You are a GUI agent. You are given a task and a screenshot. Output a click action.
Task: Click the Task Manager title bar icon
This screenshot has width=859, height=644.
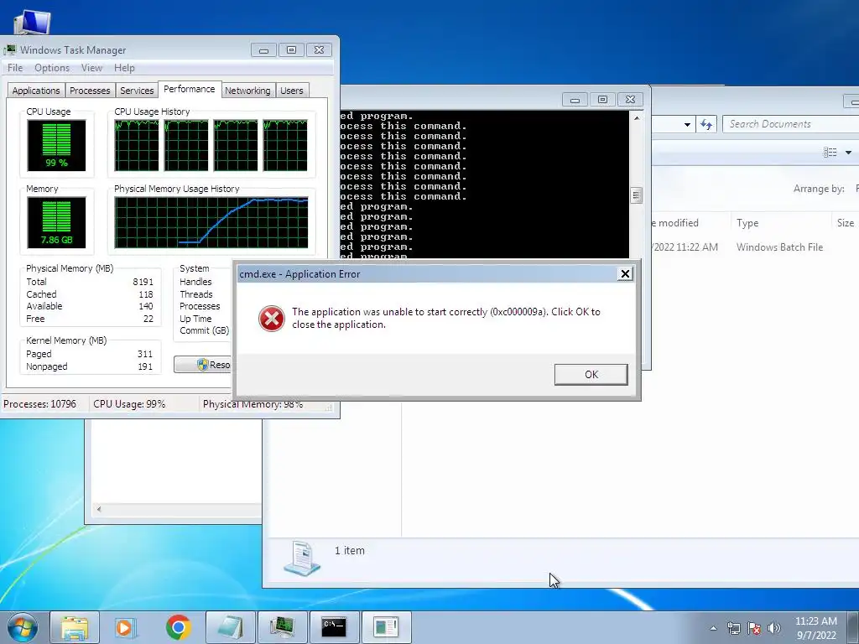click(10, 49)
